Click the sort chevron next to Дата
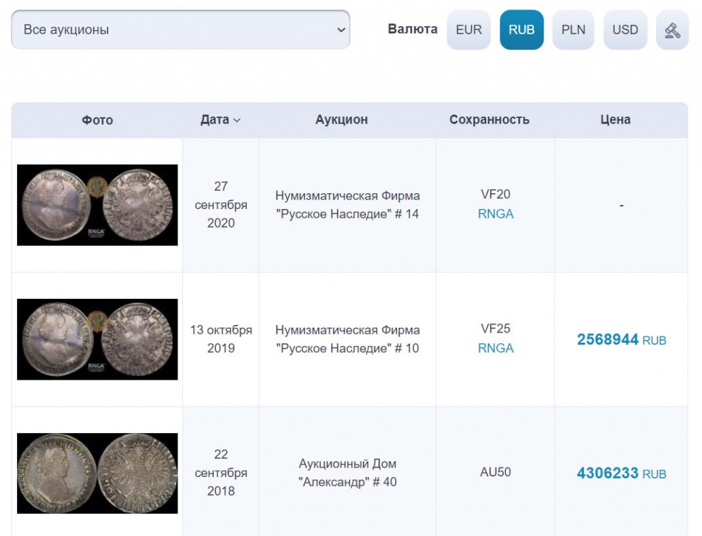The width and height of the screenshot is (702, 536). tap(237, 121)
